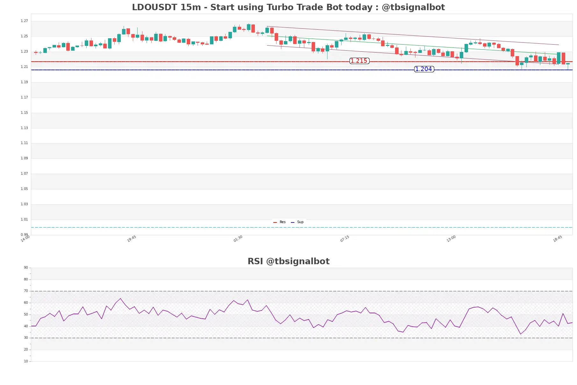
Task: Click the RSI 90 axis label
Action: 26,268
